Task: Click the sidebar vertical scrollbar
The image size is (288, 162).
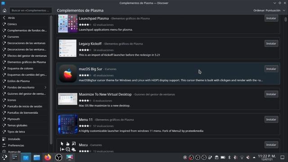Action: click(x=51, y=80)
